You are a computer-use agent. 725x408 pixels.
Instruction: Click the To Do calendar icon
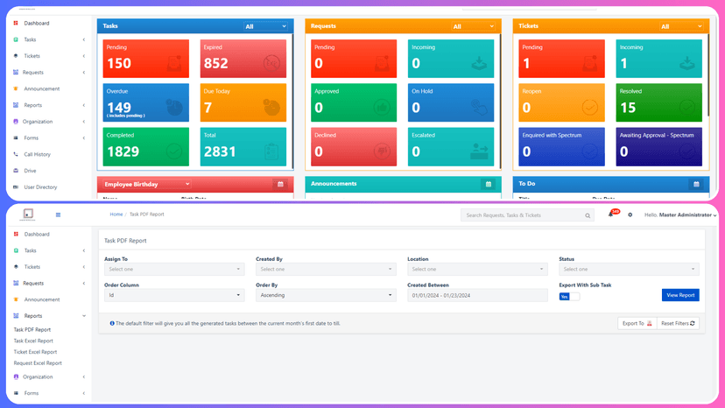[695, 184]
